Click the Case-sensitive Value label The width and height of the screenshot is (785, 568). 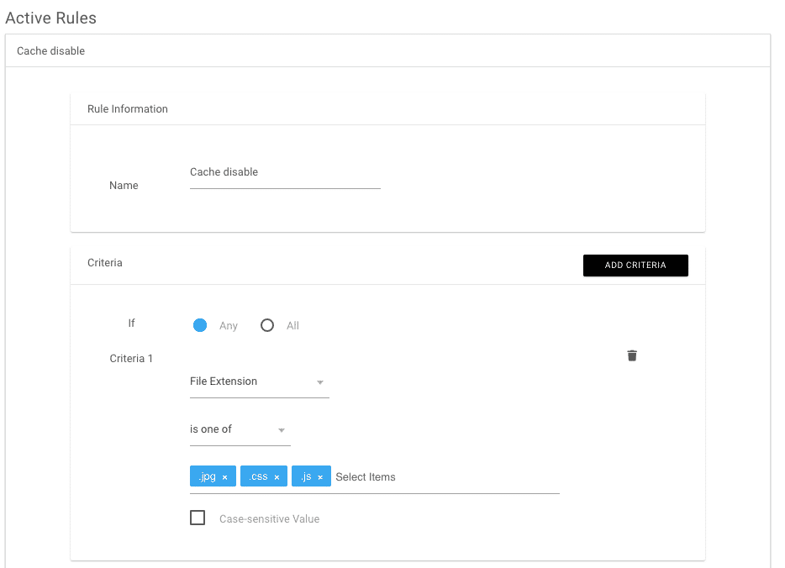point(269,519)
